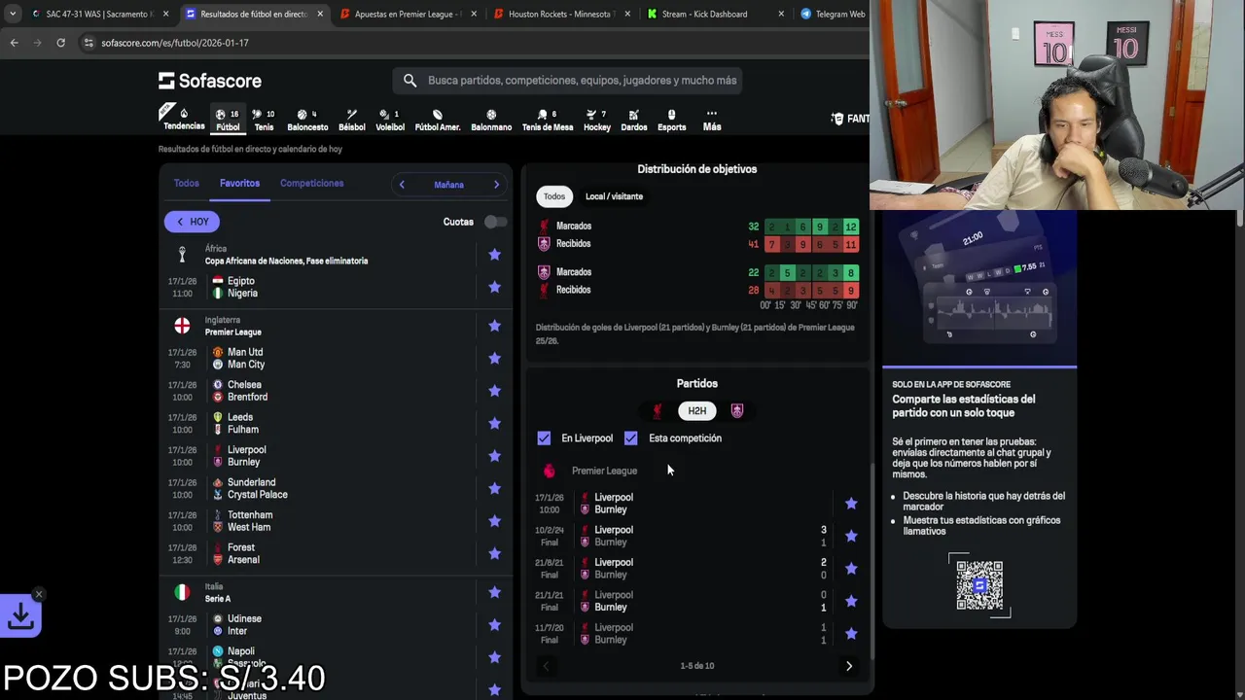This screenshot has width=1245, height=700.
Task: Open the Baloncesto sport section
Action: pos(307,119)
